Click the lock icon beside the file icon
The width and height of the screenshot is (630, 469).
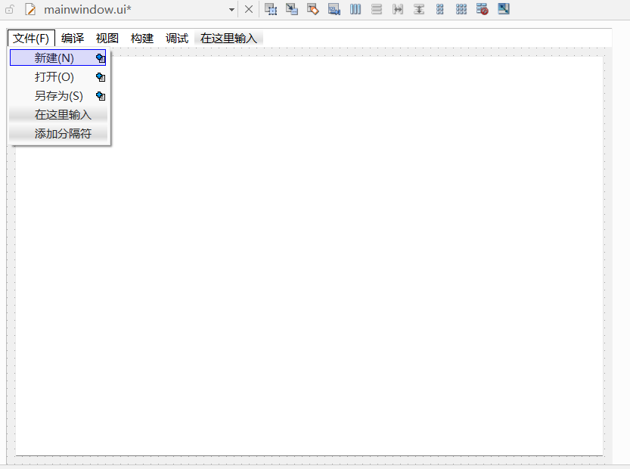(x=10, y=9)
